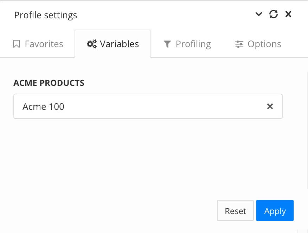Apply the profile settings
Screen dimensions: 308x233
click(x=275, y=210)
